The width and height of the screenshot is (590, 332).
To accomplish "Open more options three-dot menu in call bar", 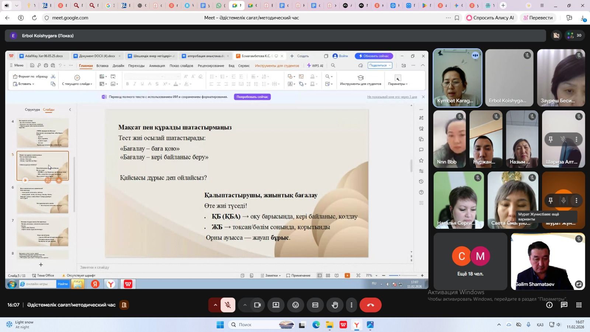I will coord(351,305).
